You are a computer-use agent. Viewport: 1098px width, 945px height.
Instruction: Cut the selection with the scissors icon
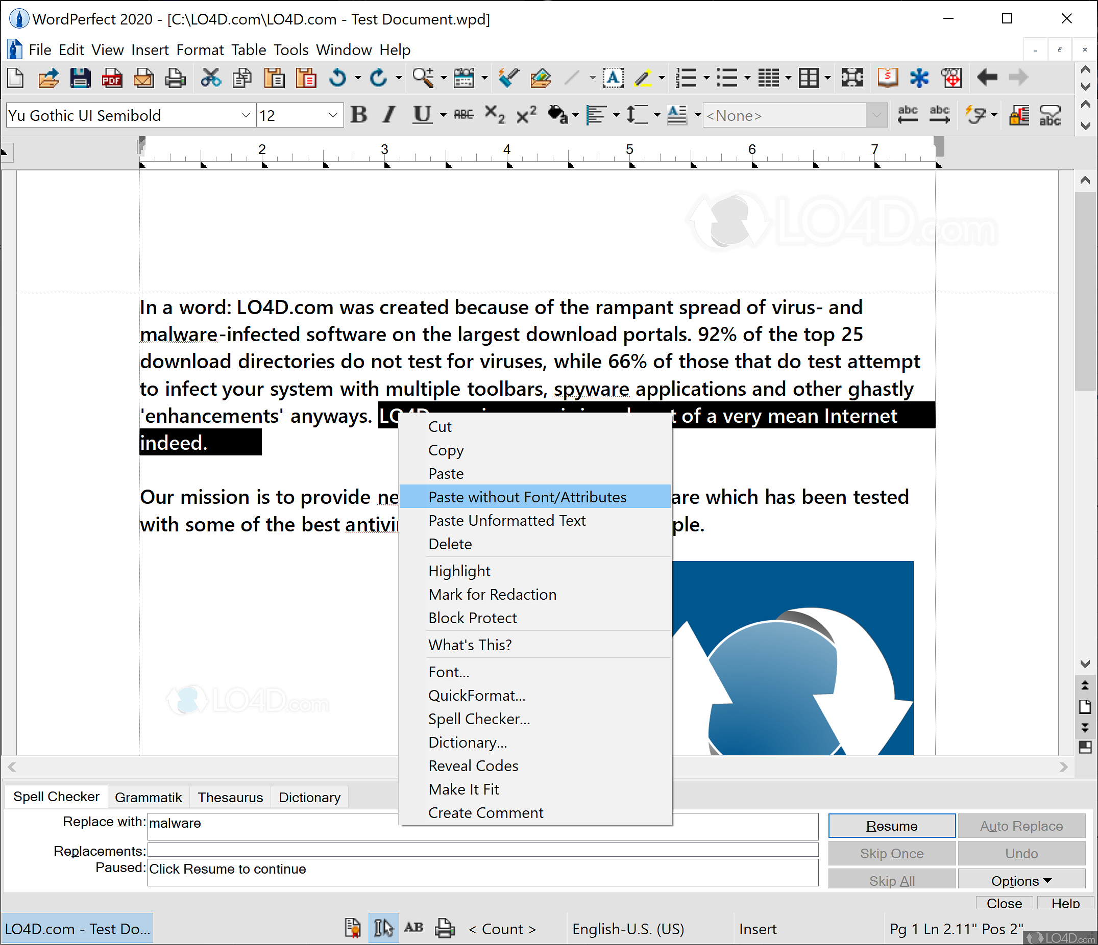coord(211,79)
